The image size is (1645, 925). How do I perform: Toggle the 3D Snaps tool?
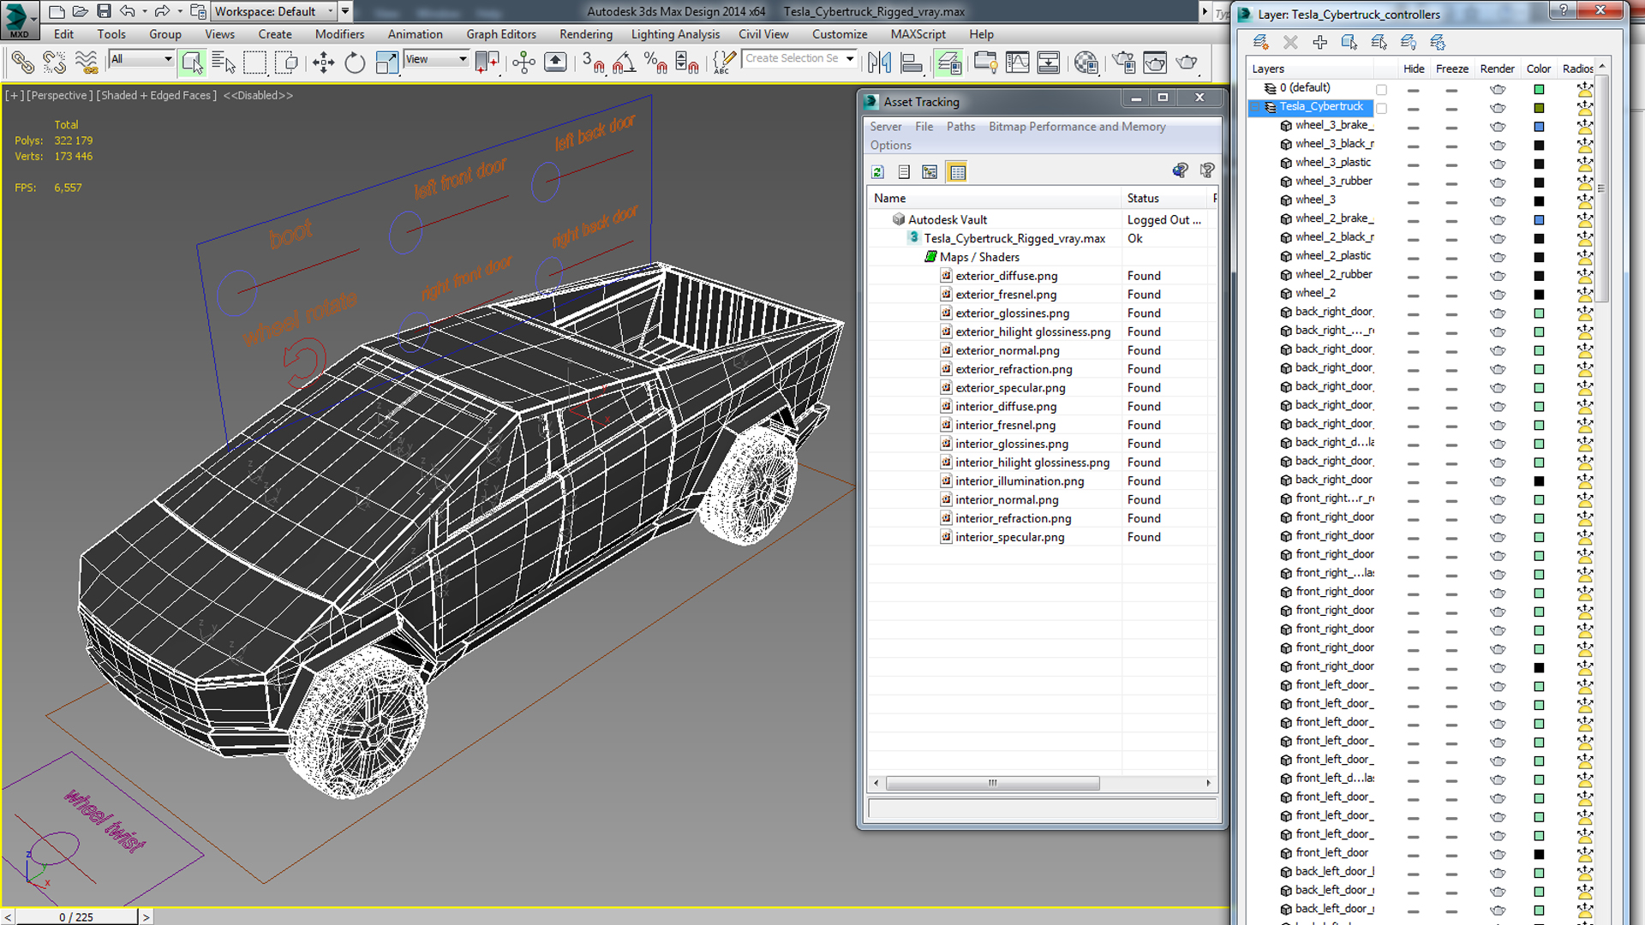pyautogui.click(x=593, y=63)
